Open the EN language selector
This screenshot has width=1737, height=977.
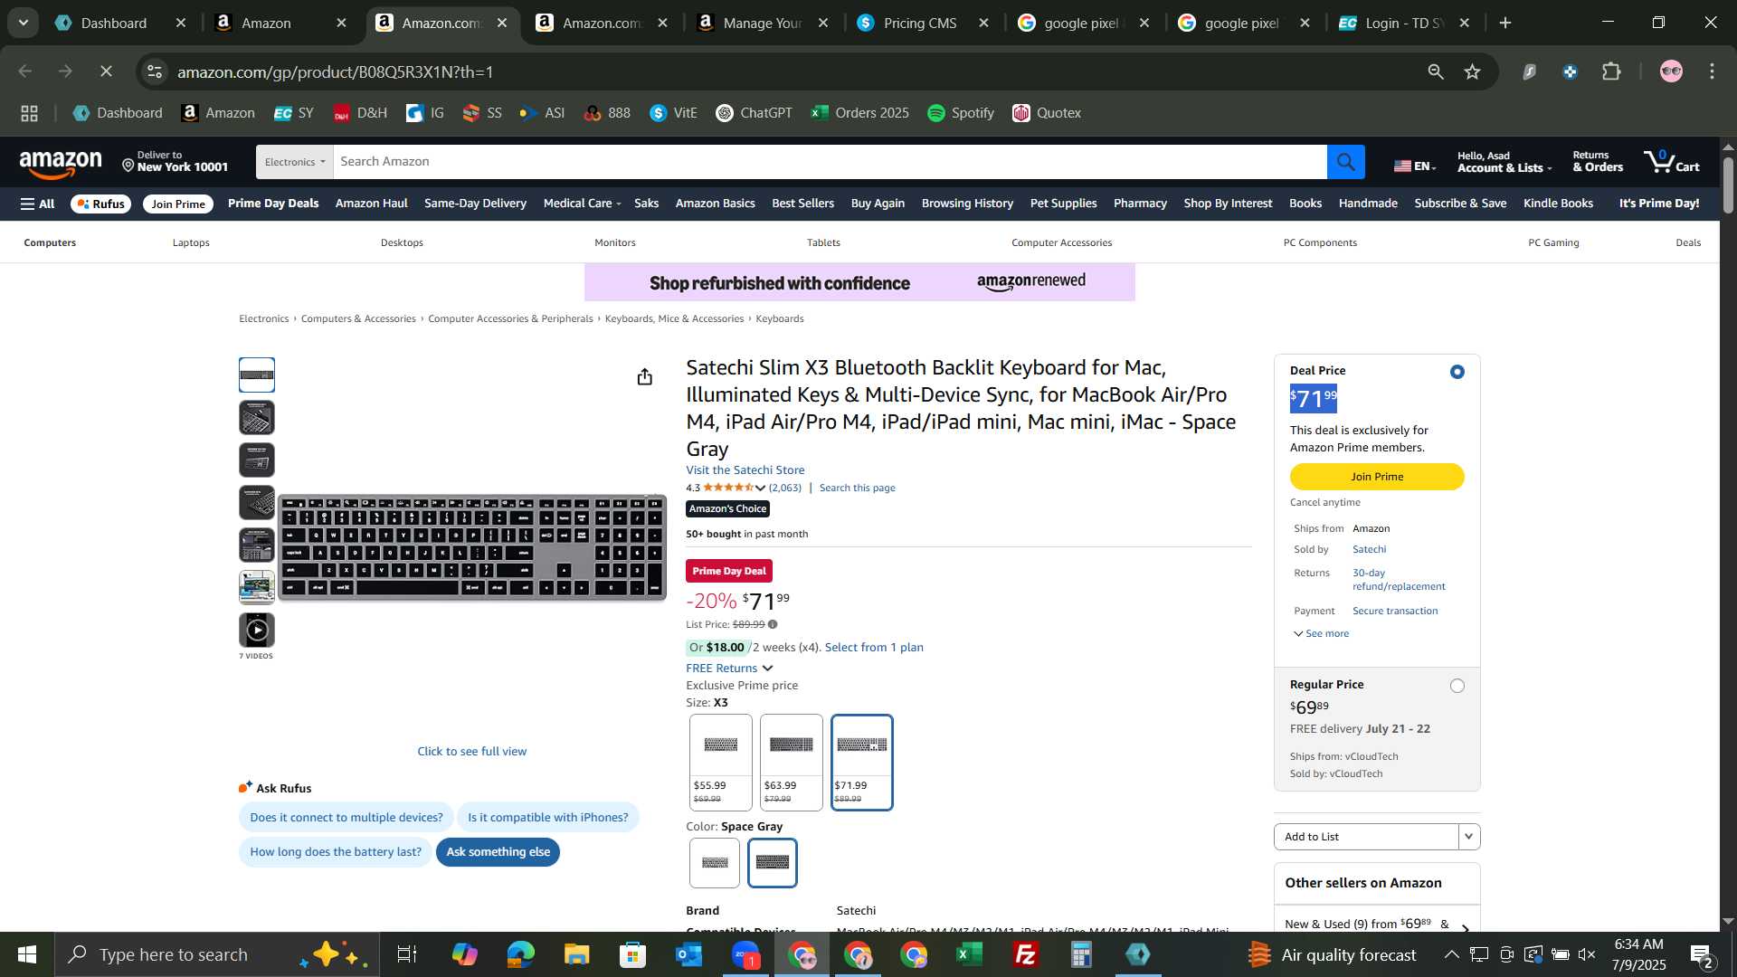tap(1415, 166)
